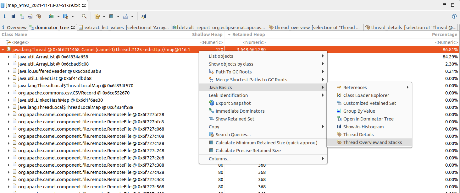Open the Query Browser dropdown arrow
Screen dimensions: 460x193
pyautogui.click(x=73, y=16)
